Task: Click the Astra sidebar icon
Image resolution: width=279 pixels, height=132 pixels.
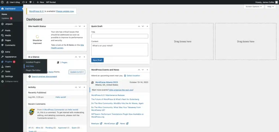Action: point(2,52)
